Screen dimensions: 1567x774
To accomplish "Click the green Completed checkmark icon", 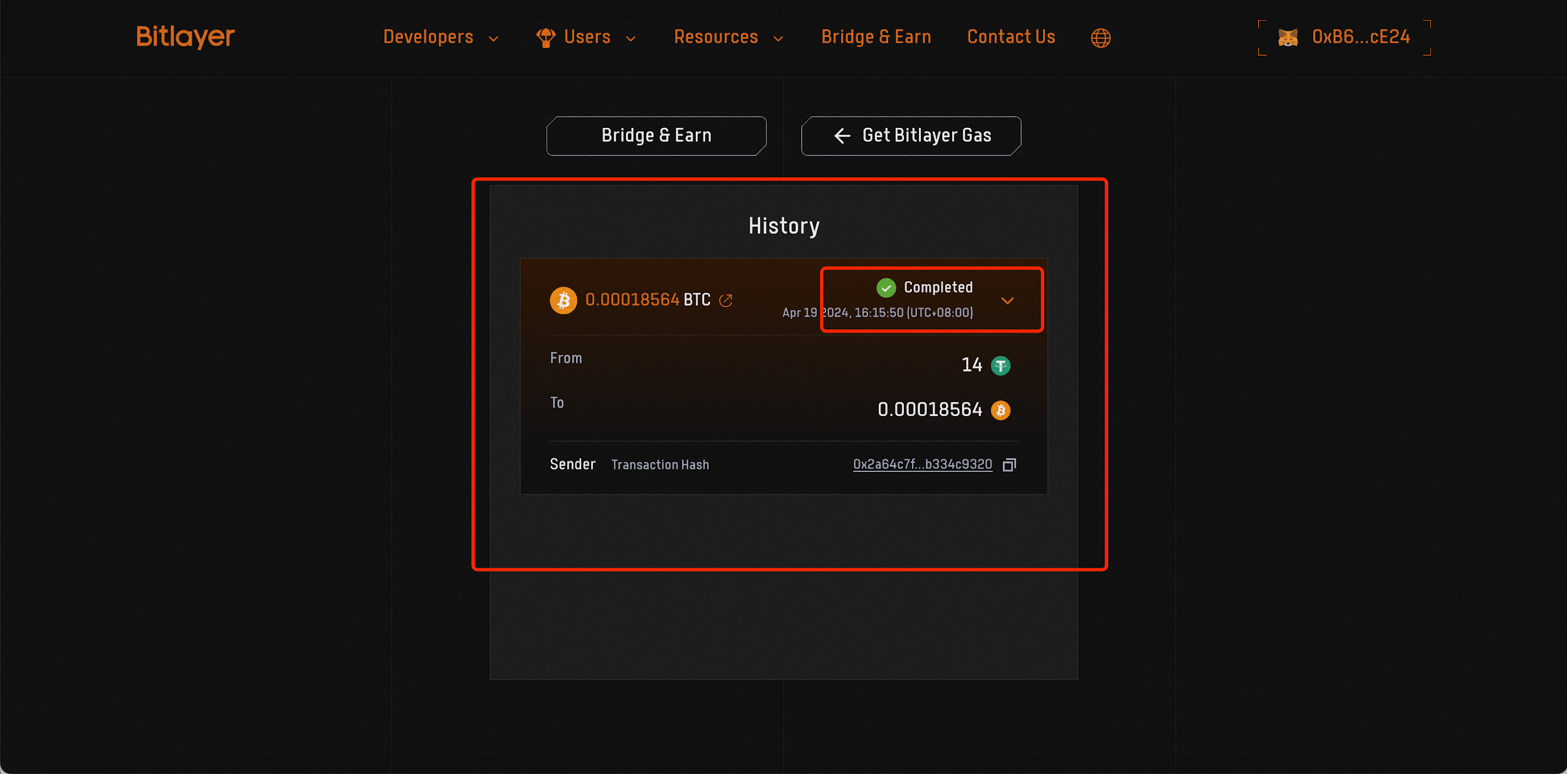I will (x=886, y=288).
